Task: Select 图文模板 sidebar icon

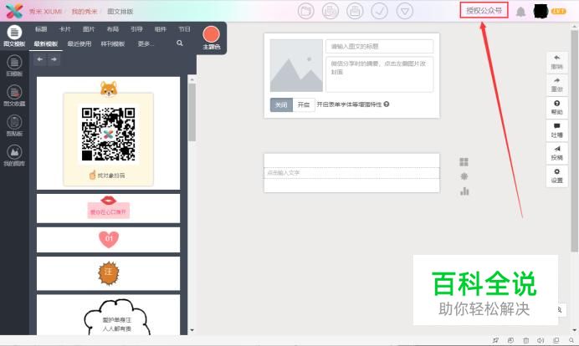Action: tap(14, 36)
